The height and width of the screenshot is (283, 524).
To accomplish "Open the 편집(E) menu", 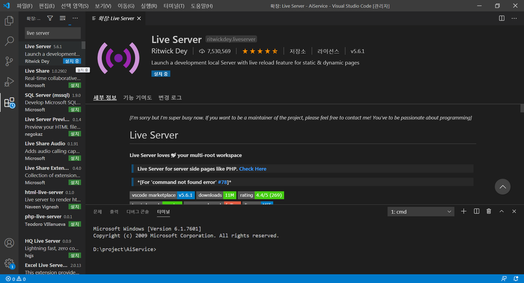I will pyautogui.click(x=47, y=6).
